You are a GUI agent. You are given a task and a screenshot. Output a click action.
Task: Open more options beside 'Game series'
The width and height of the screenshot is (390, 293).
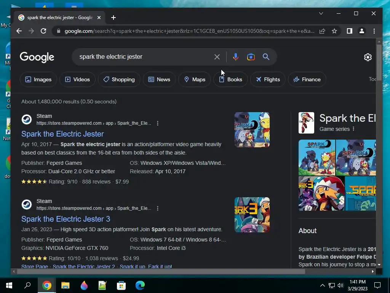tap(353, 129)
